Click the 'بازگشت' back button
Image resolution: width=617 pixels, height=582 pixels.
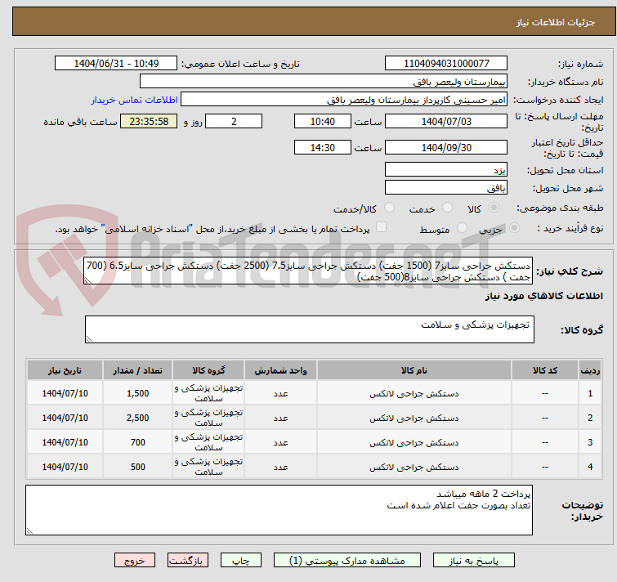(189, 561)
